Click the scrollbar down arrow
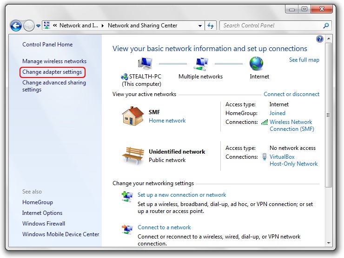Viewport: 344px width, 258px height. [328, 243]
